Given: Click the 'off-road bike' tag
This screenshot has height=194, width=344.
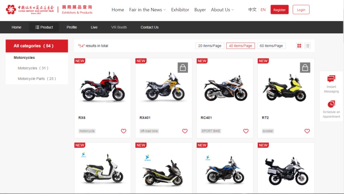Looking at the screenshot, I should click(149, 131).
